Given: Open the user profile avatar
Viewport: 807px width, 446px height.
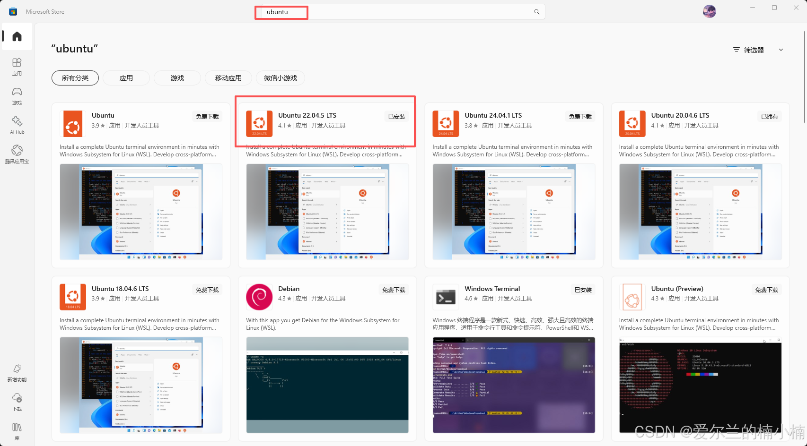Looking at the screenshot, I should click(x=709, y=11).
